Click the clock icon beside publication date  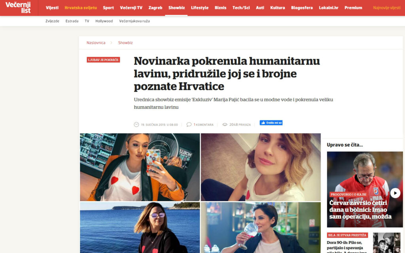(x=136, y=125)
